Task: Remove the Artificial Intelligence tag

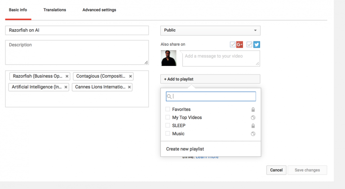Action: (66, 87)
